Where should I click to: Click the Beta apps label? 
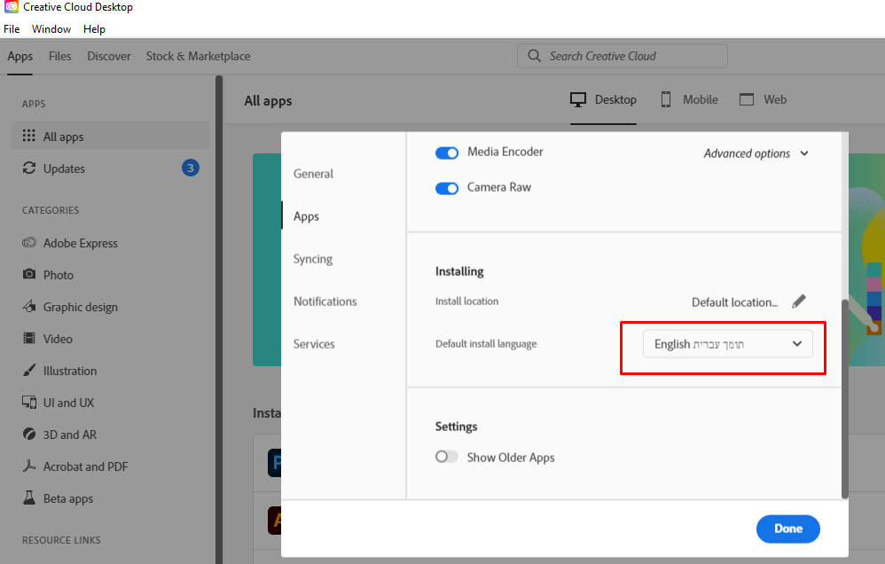coord(68,498)
